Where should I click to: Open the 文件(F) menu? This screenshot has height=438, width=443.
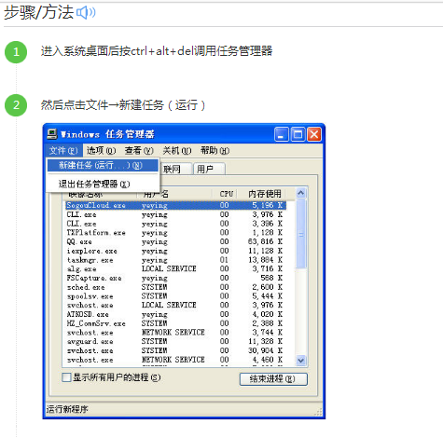click(x=63, y=151)
